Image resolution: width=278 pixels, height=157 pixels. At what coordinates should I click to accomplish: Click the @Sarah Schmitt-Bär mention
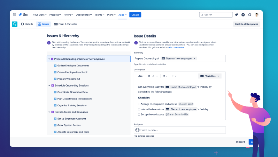coord(177,114)
